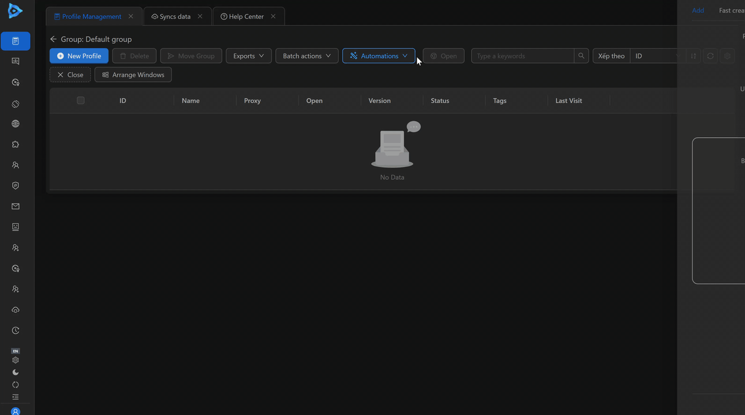This screenshot has width=745, height=415.
Task: Open the puzzle-piece extensions icon in sidebar
Action: click(16, 144)
